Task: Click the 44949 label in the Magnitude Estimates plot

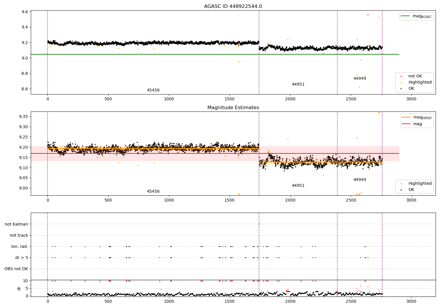Action: click(360, 180)
